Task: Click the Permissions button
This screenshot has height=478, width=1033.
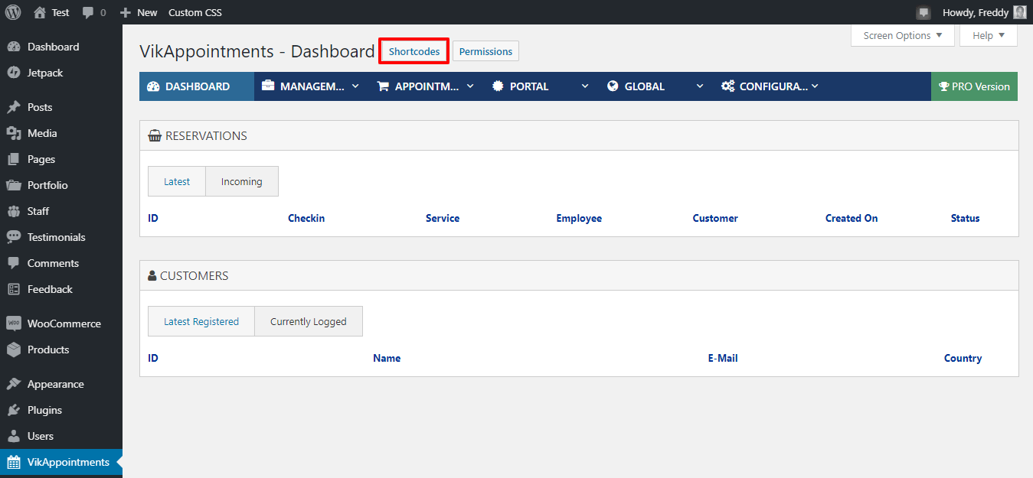Action: (485, 51)
